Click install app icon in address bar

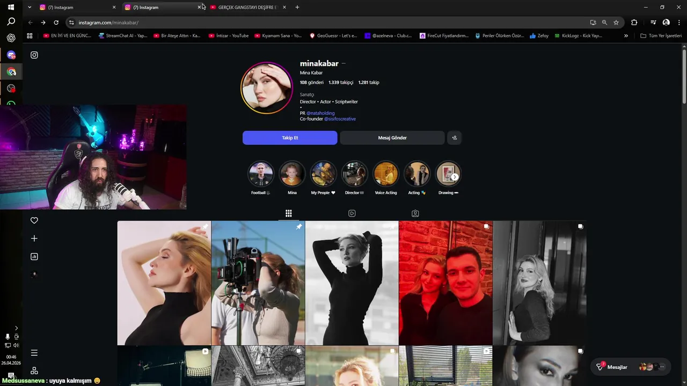point(593,23)
